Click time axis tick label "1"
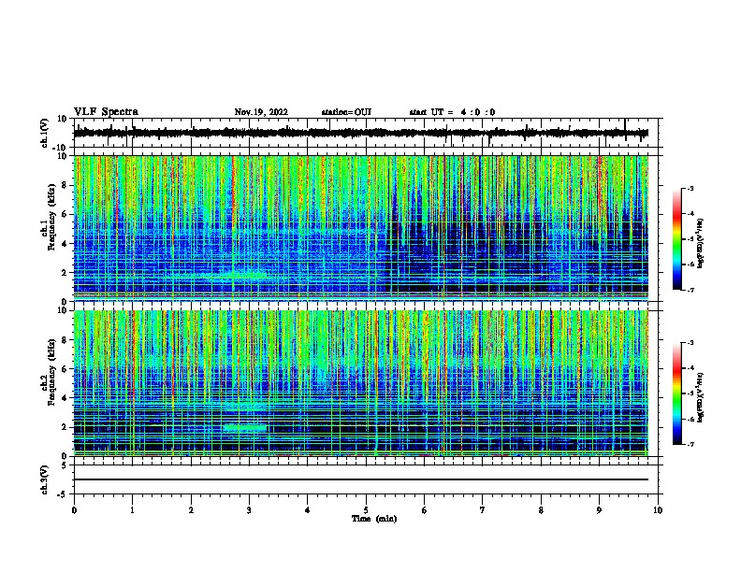This screenshot has width=741, height=572. 132,510
